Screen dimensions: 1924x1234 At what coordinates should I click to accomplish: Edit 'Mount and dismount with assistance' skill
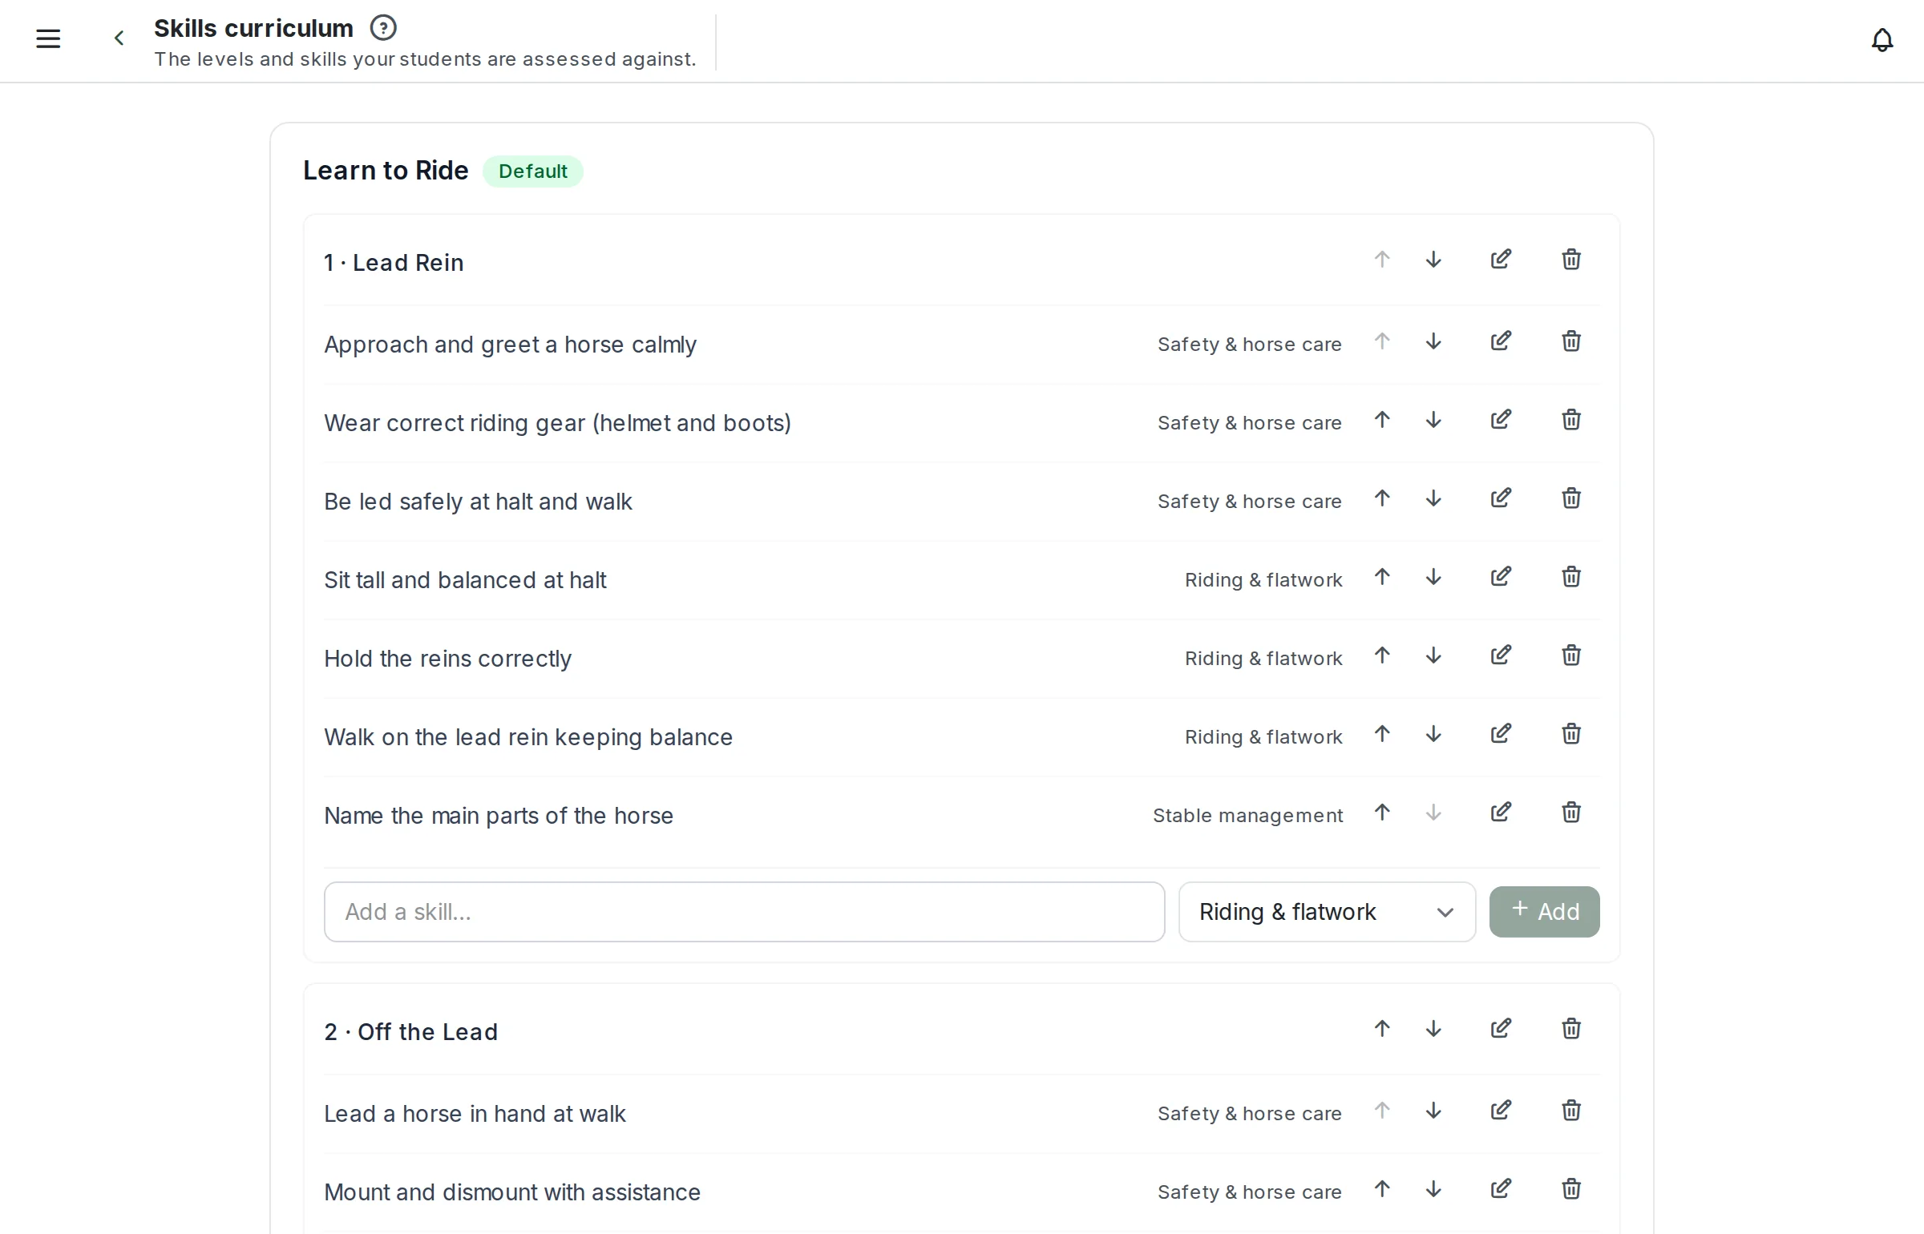[1501, 1189]
